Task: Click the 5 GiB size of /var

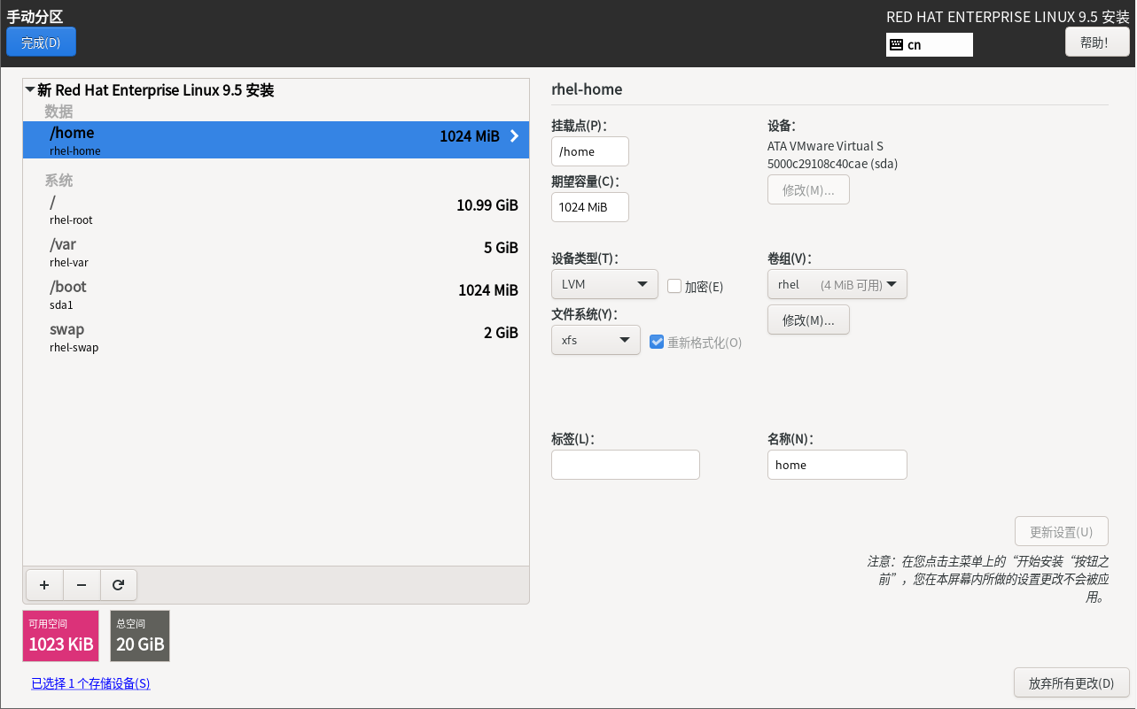Action: point(501,248)
